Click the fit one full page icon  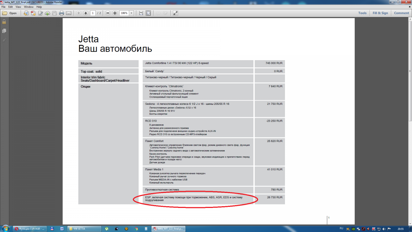pyautogui.click(x=148, y=13)
